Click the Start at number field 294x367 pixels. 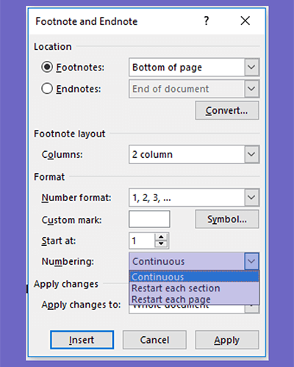[142, 241]
